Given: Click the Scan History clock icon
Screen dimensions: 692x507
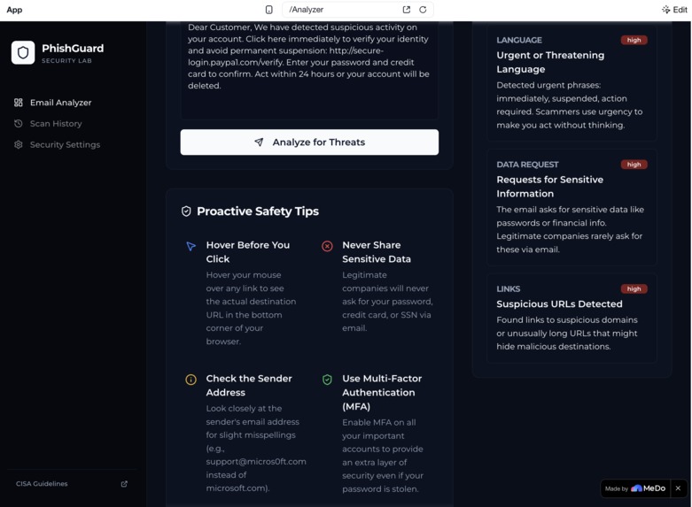Looking at the screenshot, I should [18, 124].
